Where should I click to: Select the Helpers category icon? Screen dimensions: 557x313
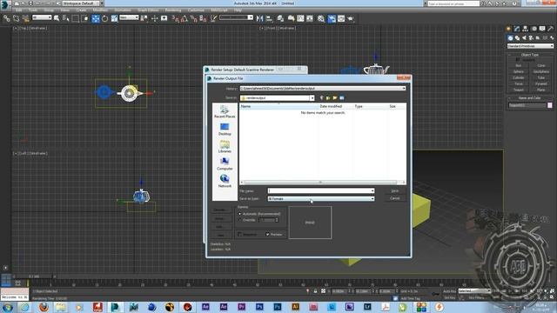coord(538,38)
